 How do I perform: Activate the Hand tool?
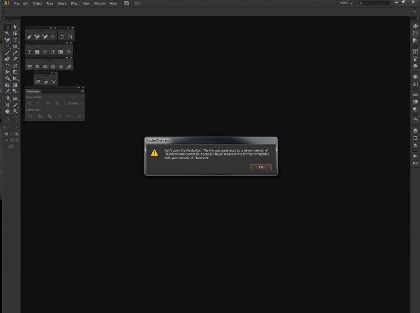tap(7, 111)
